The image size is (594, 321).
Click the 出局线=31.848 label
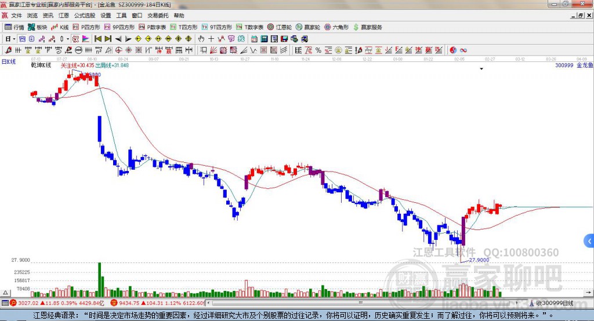point(112,65)
